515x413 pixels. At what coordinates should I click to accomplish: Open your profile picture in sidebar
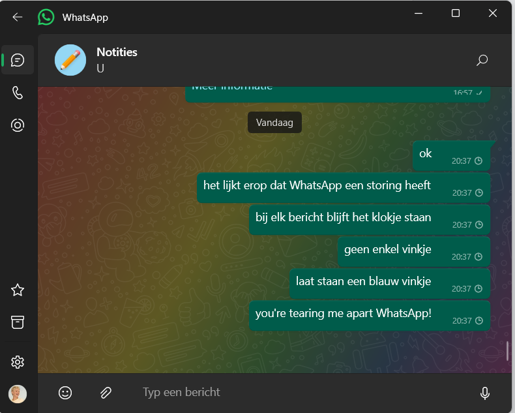18,394
